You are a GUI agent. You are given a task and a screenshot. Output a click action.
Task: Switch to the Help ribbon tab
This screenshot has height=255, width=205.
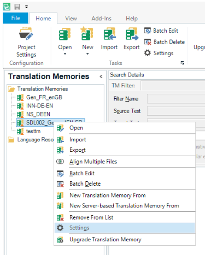(x=132, y=19)
